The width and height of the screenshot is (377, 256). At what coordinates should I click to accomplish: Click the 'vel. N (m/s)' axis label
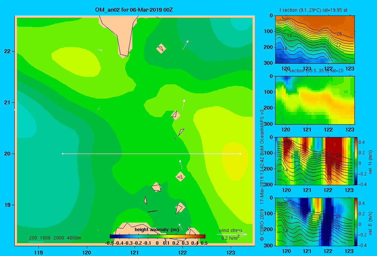point(371,162)
